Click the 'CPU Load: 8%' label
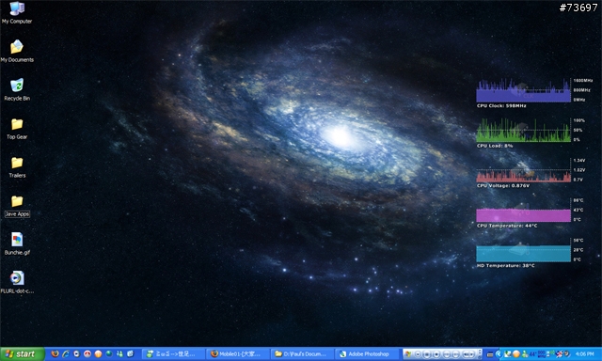 495,146
